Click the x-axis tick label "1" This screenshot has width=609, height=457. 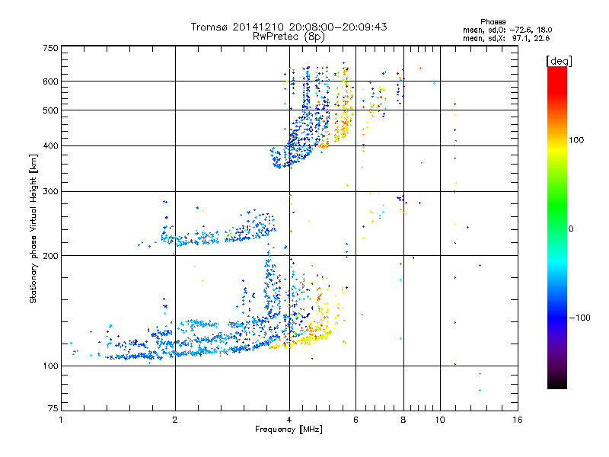point(61,420)
